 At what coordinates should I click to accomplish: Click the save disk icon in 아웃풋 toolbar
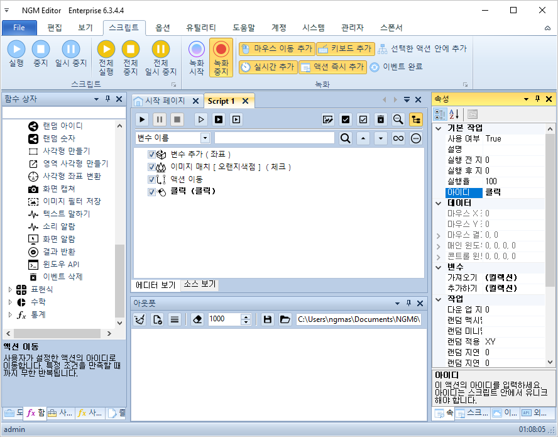click(268, 319)
